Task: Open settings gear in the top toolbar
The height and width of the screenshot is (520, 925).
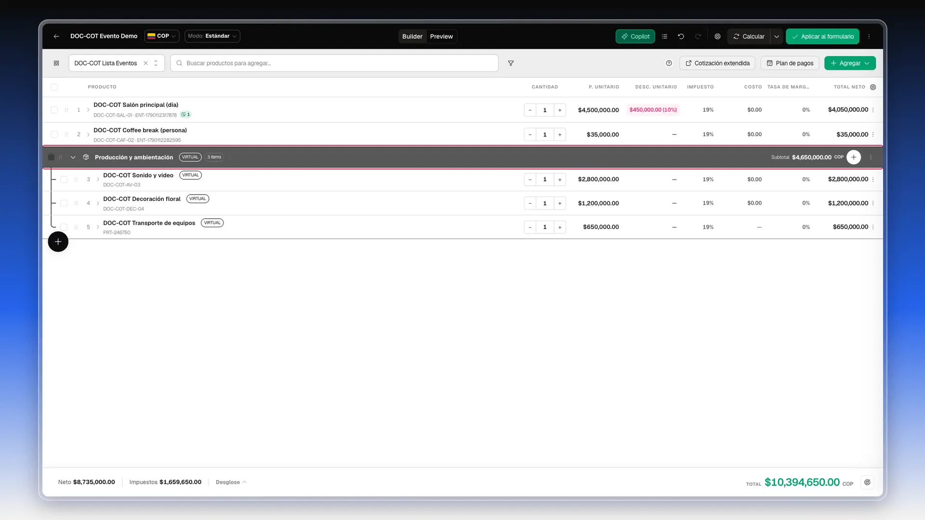Action: click(717, 36)
